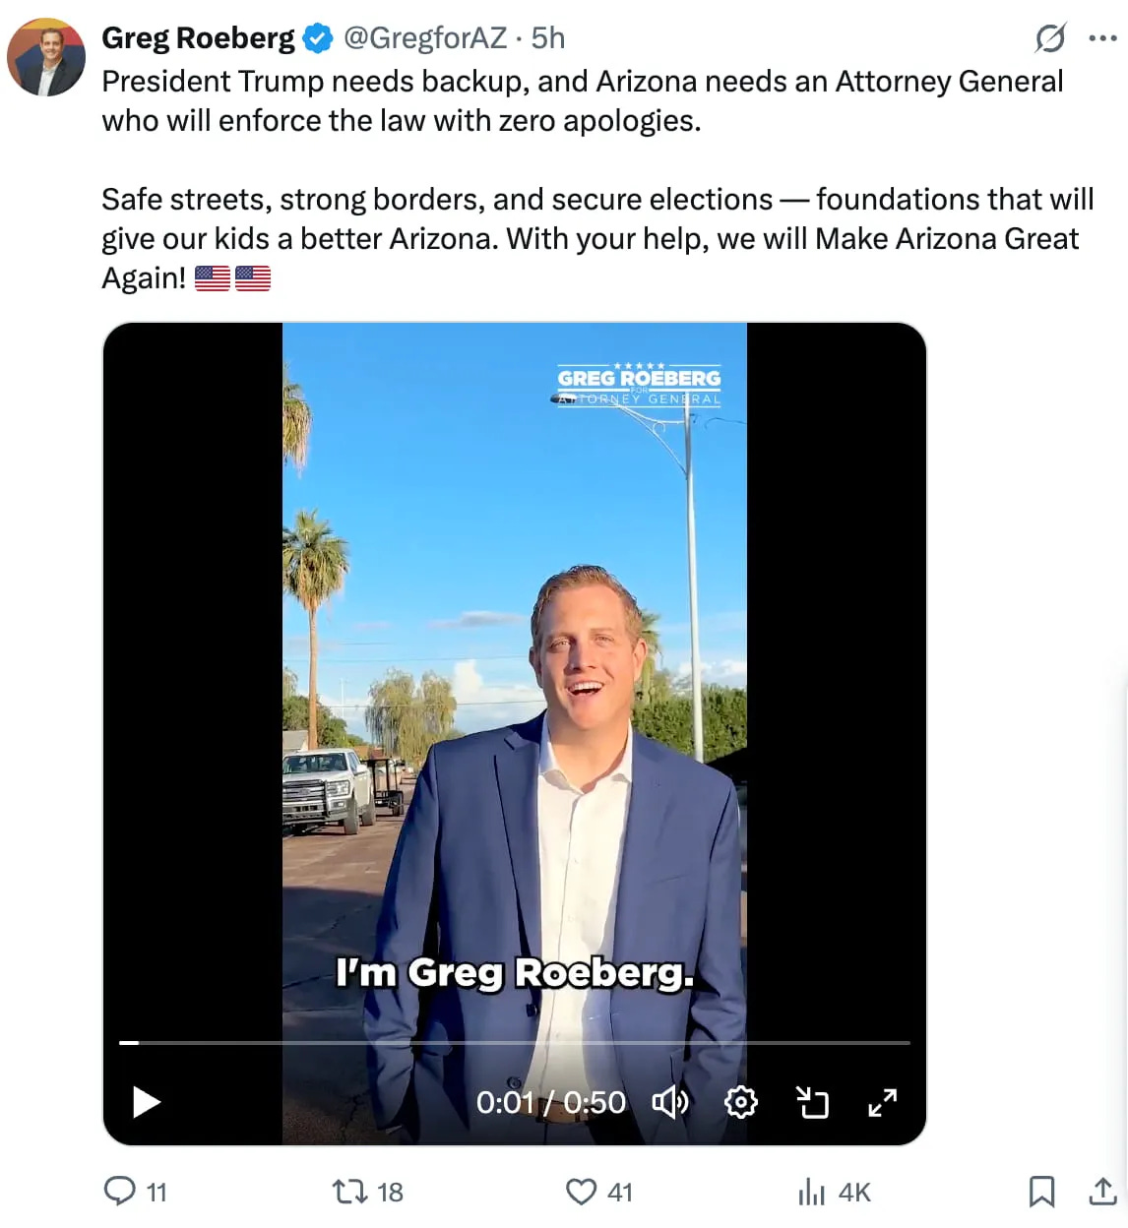1128x1228 pixels.
Task: Share the post via the upload icon
Action: 1102,1192
